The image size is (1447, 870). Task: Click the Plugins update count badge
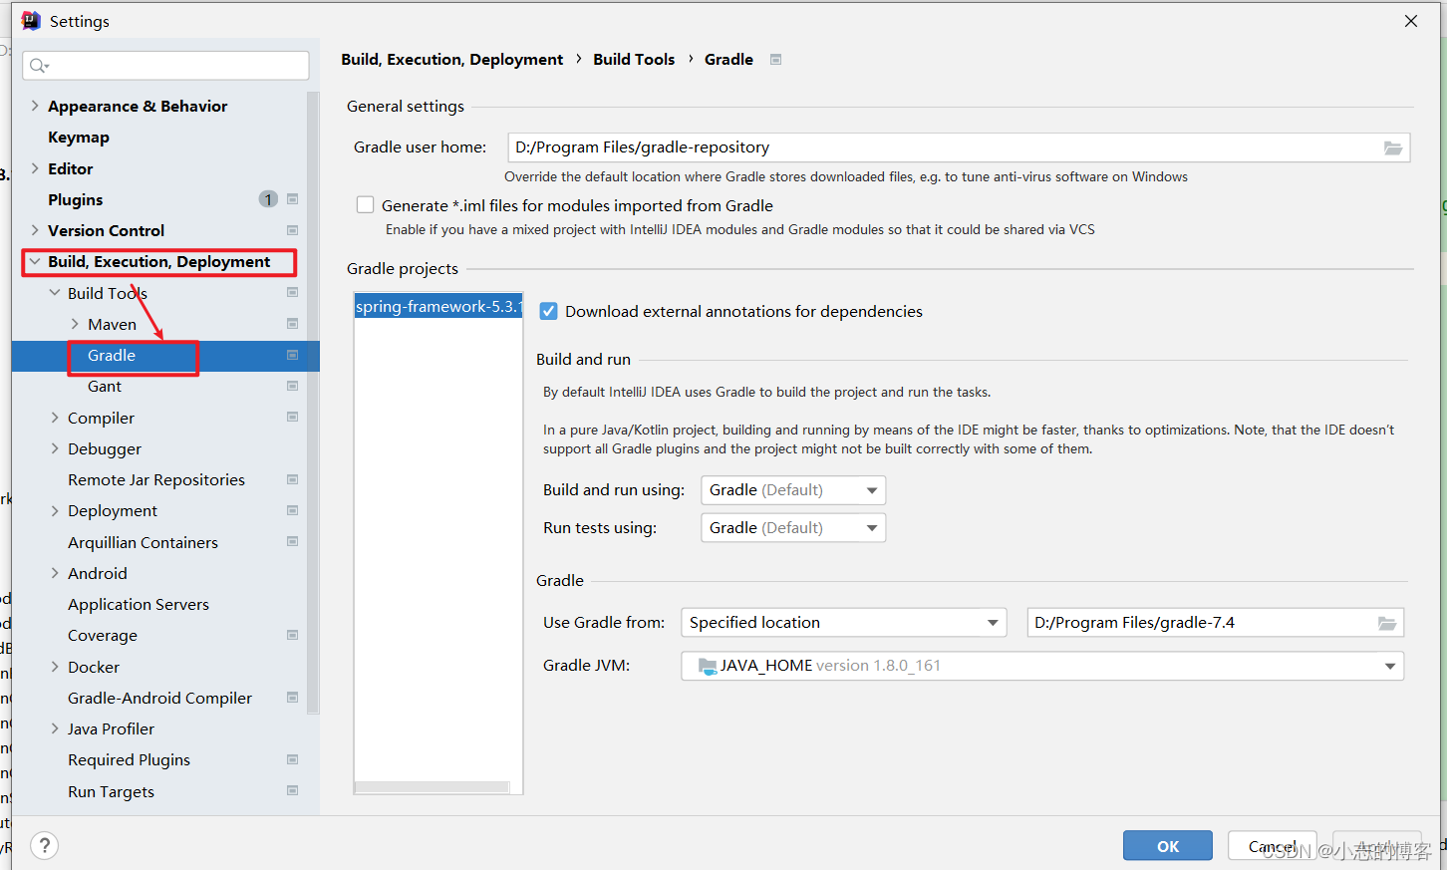pos(268,199)
